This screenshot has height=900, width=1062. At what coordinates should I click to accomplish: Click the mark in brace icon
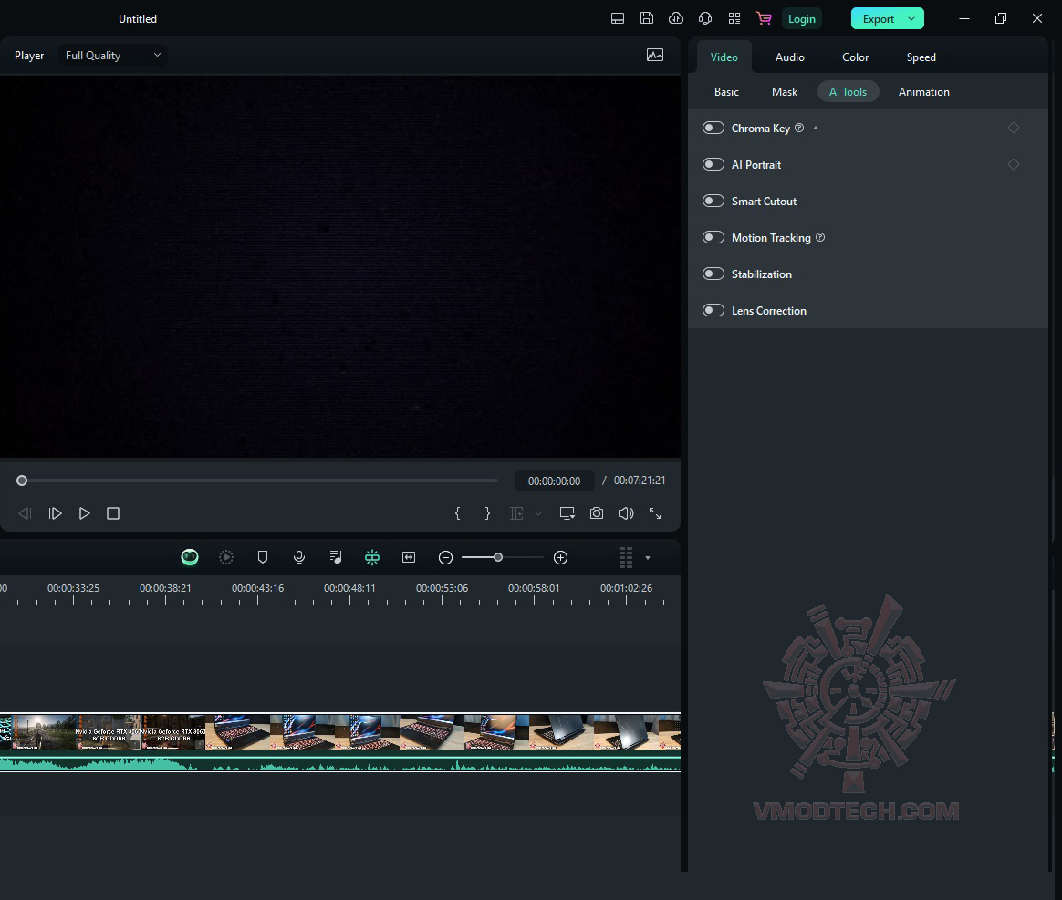(458, 513)
